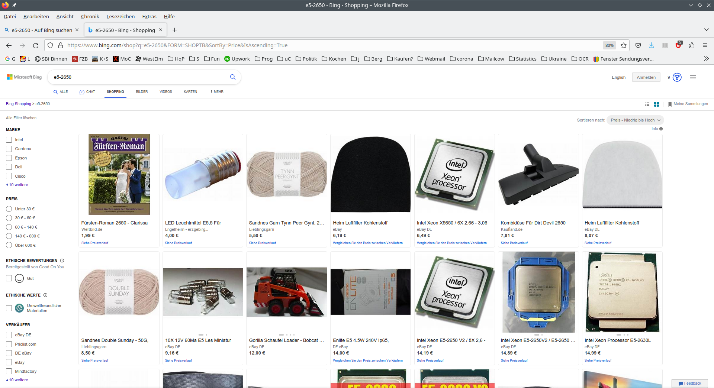Image resolution: width=714 pixels, height=388 pixels.
Task: Switch to the BILDER search tab
Action: [142, 92]
